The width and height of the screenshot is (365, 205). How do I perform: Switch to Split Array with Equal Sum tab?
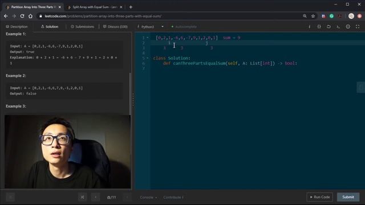point(94,7)
